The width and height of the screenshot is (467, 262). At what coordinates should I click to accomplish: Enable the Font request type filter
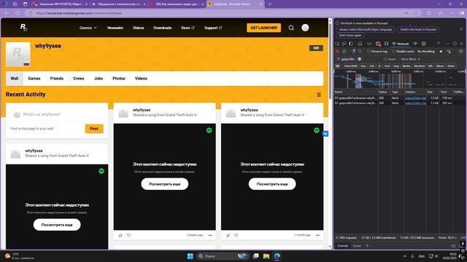pos(387,66)
